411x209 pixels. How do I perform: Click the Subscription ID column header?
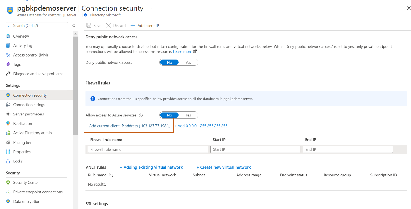coord(383,175)
